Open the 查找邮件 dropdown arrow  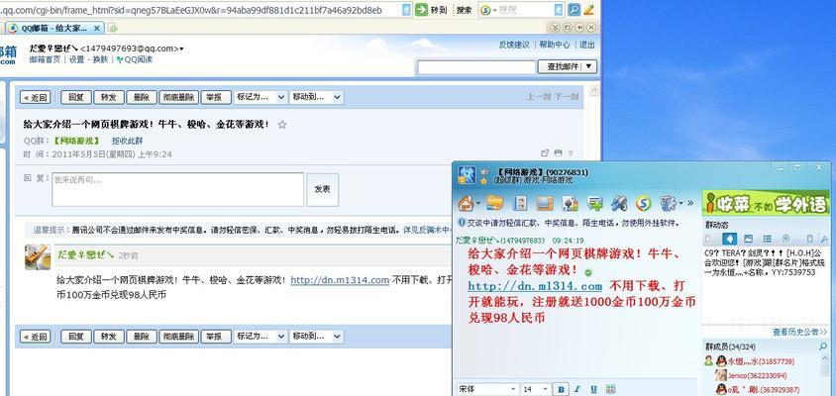pos(588,66)
